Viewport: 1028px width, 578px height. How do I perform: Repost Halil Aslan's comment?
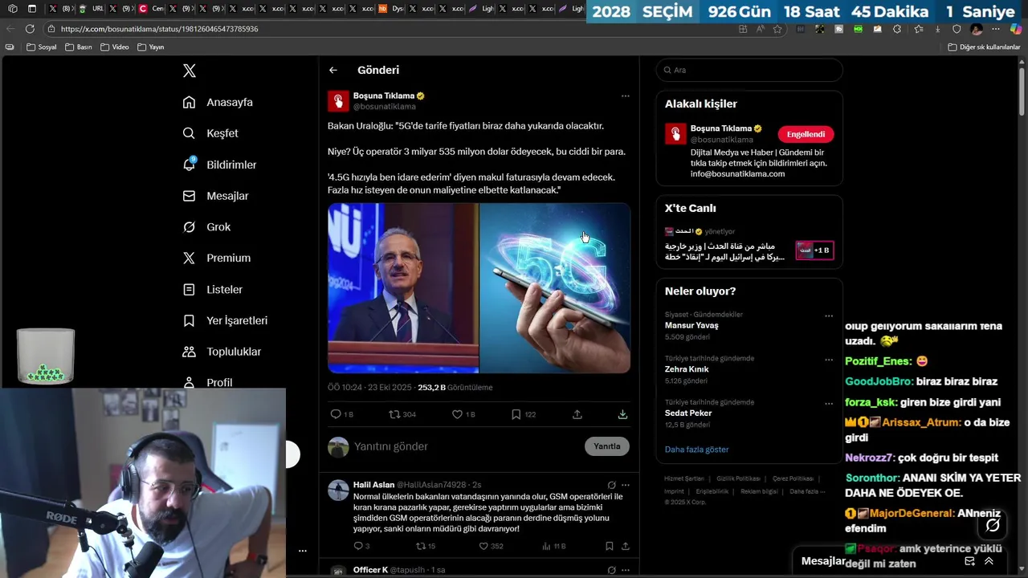click(425, 546)
